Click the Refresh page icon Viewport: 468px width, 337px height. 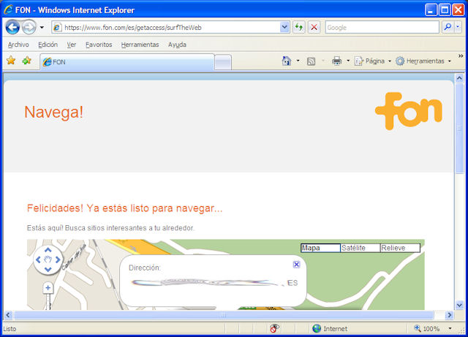pos(299,28)
